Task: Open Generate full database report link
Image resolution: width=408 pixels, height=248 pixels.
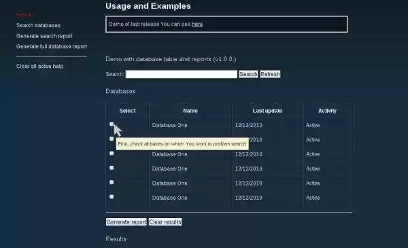Action: tap(52, 46)
